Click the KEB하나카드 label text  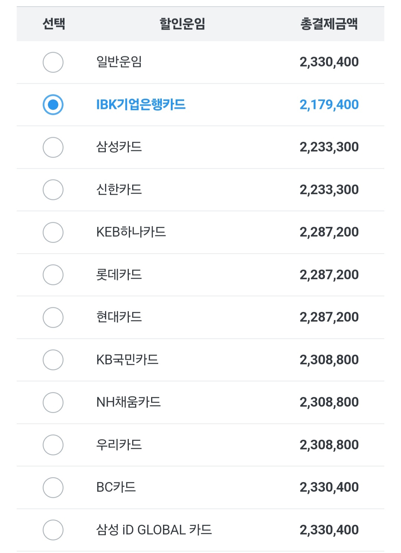[x=131, y=232]
